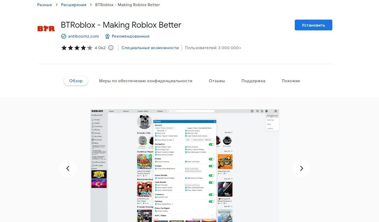Viewport: 379px width, 222px height.
Task: Toggle the Catalog switch in the preview dialog
Action: pyautogui.click(x=212, y=201)
